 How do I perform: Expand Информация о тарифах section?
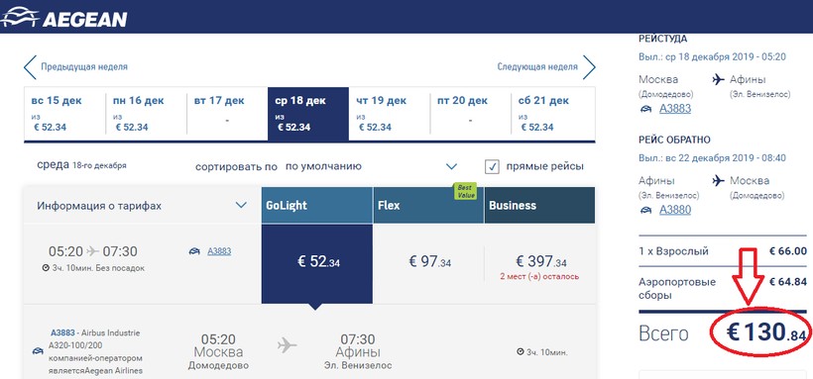click(x=142, y=206)
